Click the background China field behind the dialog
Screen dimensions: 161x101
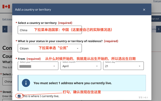point(7,82)
